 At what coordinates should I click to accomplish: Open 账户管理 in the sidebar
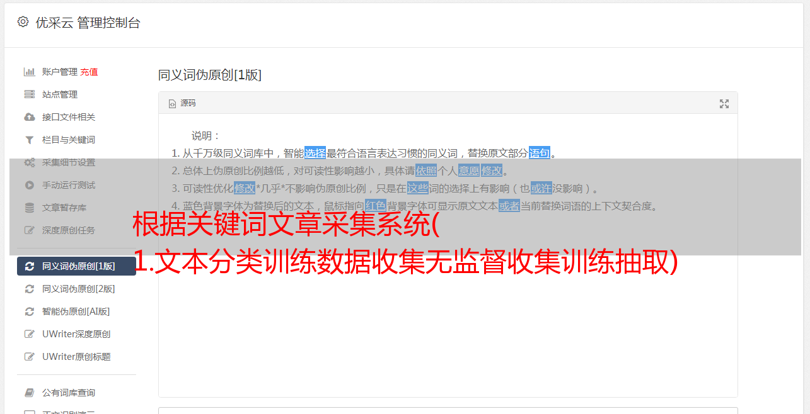(59, 72)
